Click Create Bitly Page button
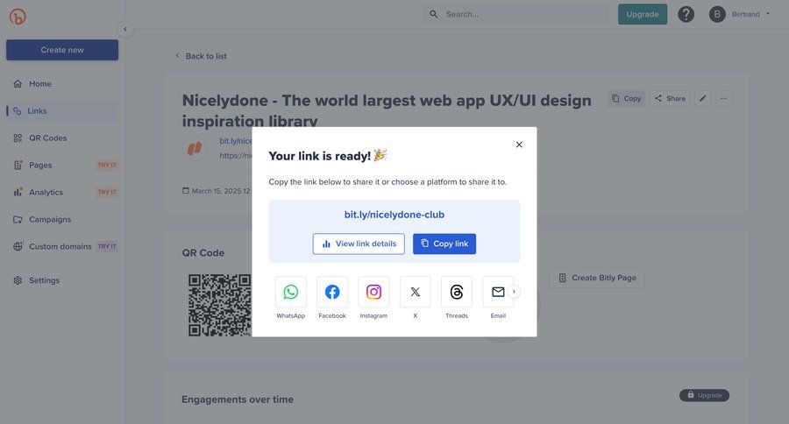Viewport: 789px width, 424px height. [x=597, y=278]
